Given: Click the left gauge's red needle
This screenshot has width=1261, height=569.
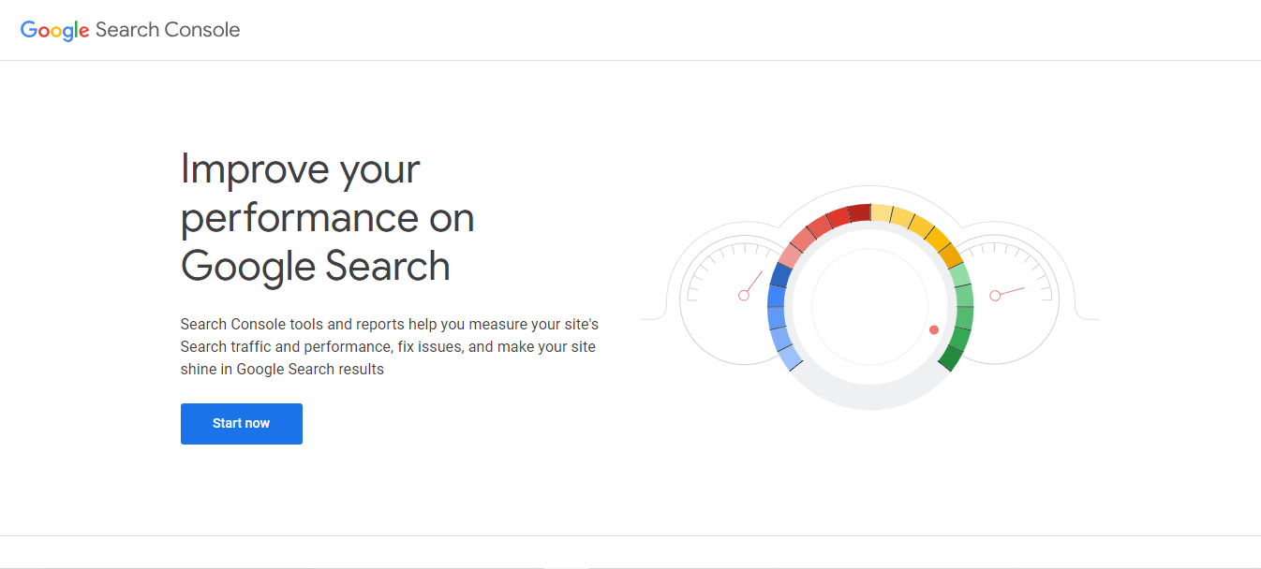Looking at the screenshot, I should [x=751, y=284].
